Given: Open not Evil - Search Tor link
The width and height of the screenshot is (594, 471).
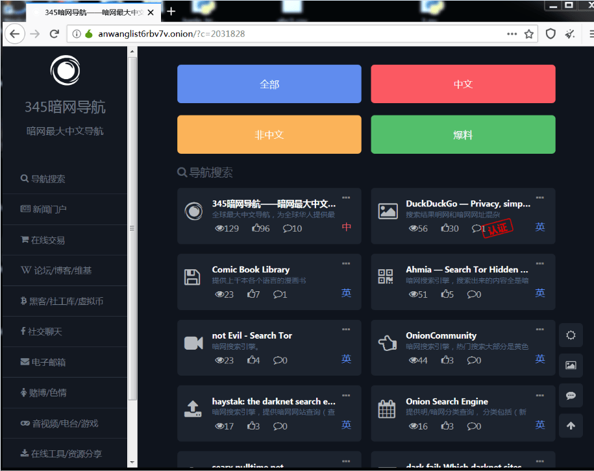Looking at the screenshot, I should (252, 335).
